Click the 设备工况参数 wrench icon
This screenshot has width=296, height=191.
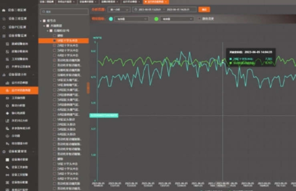click(7, 167)
